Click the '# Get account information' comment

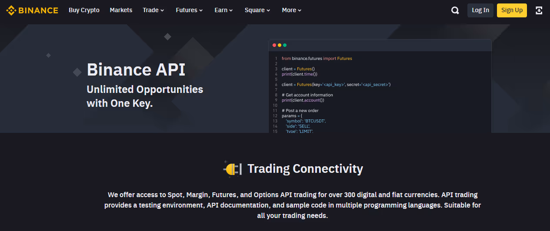click(x=307, y=95)
